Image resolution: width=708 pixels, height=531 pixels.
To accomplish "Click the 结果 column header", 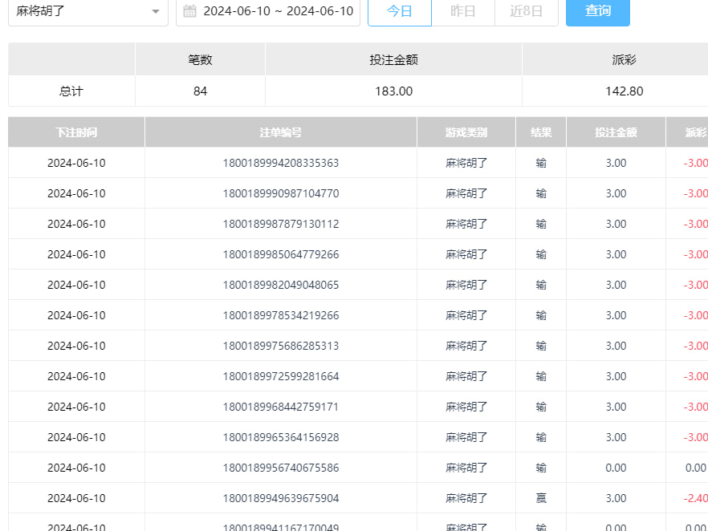I will click(541, 132).
